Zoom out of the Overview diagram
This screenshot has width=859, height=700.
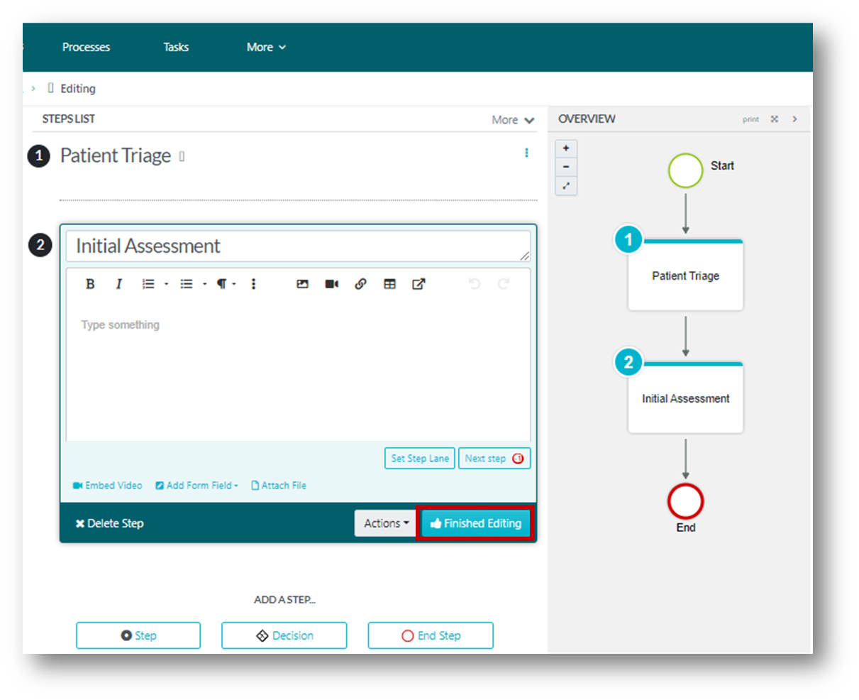coord(566,166)
